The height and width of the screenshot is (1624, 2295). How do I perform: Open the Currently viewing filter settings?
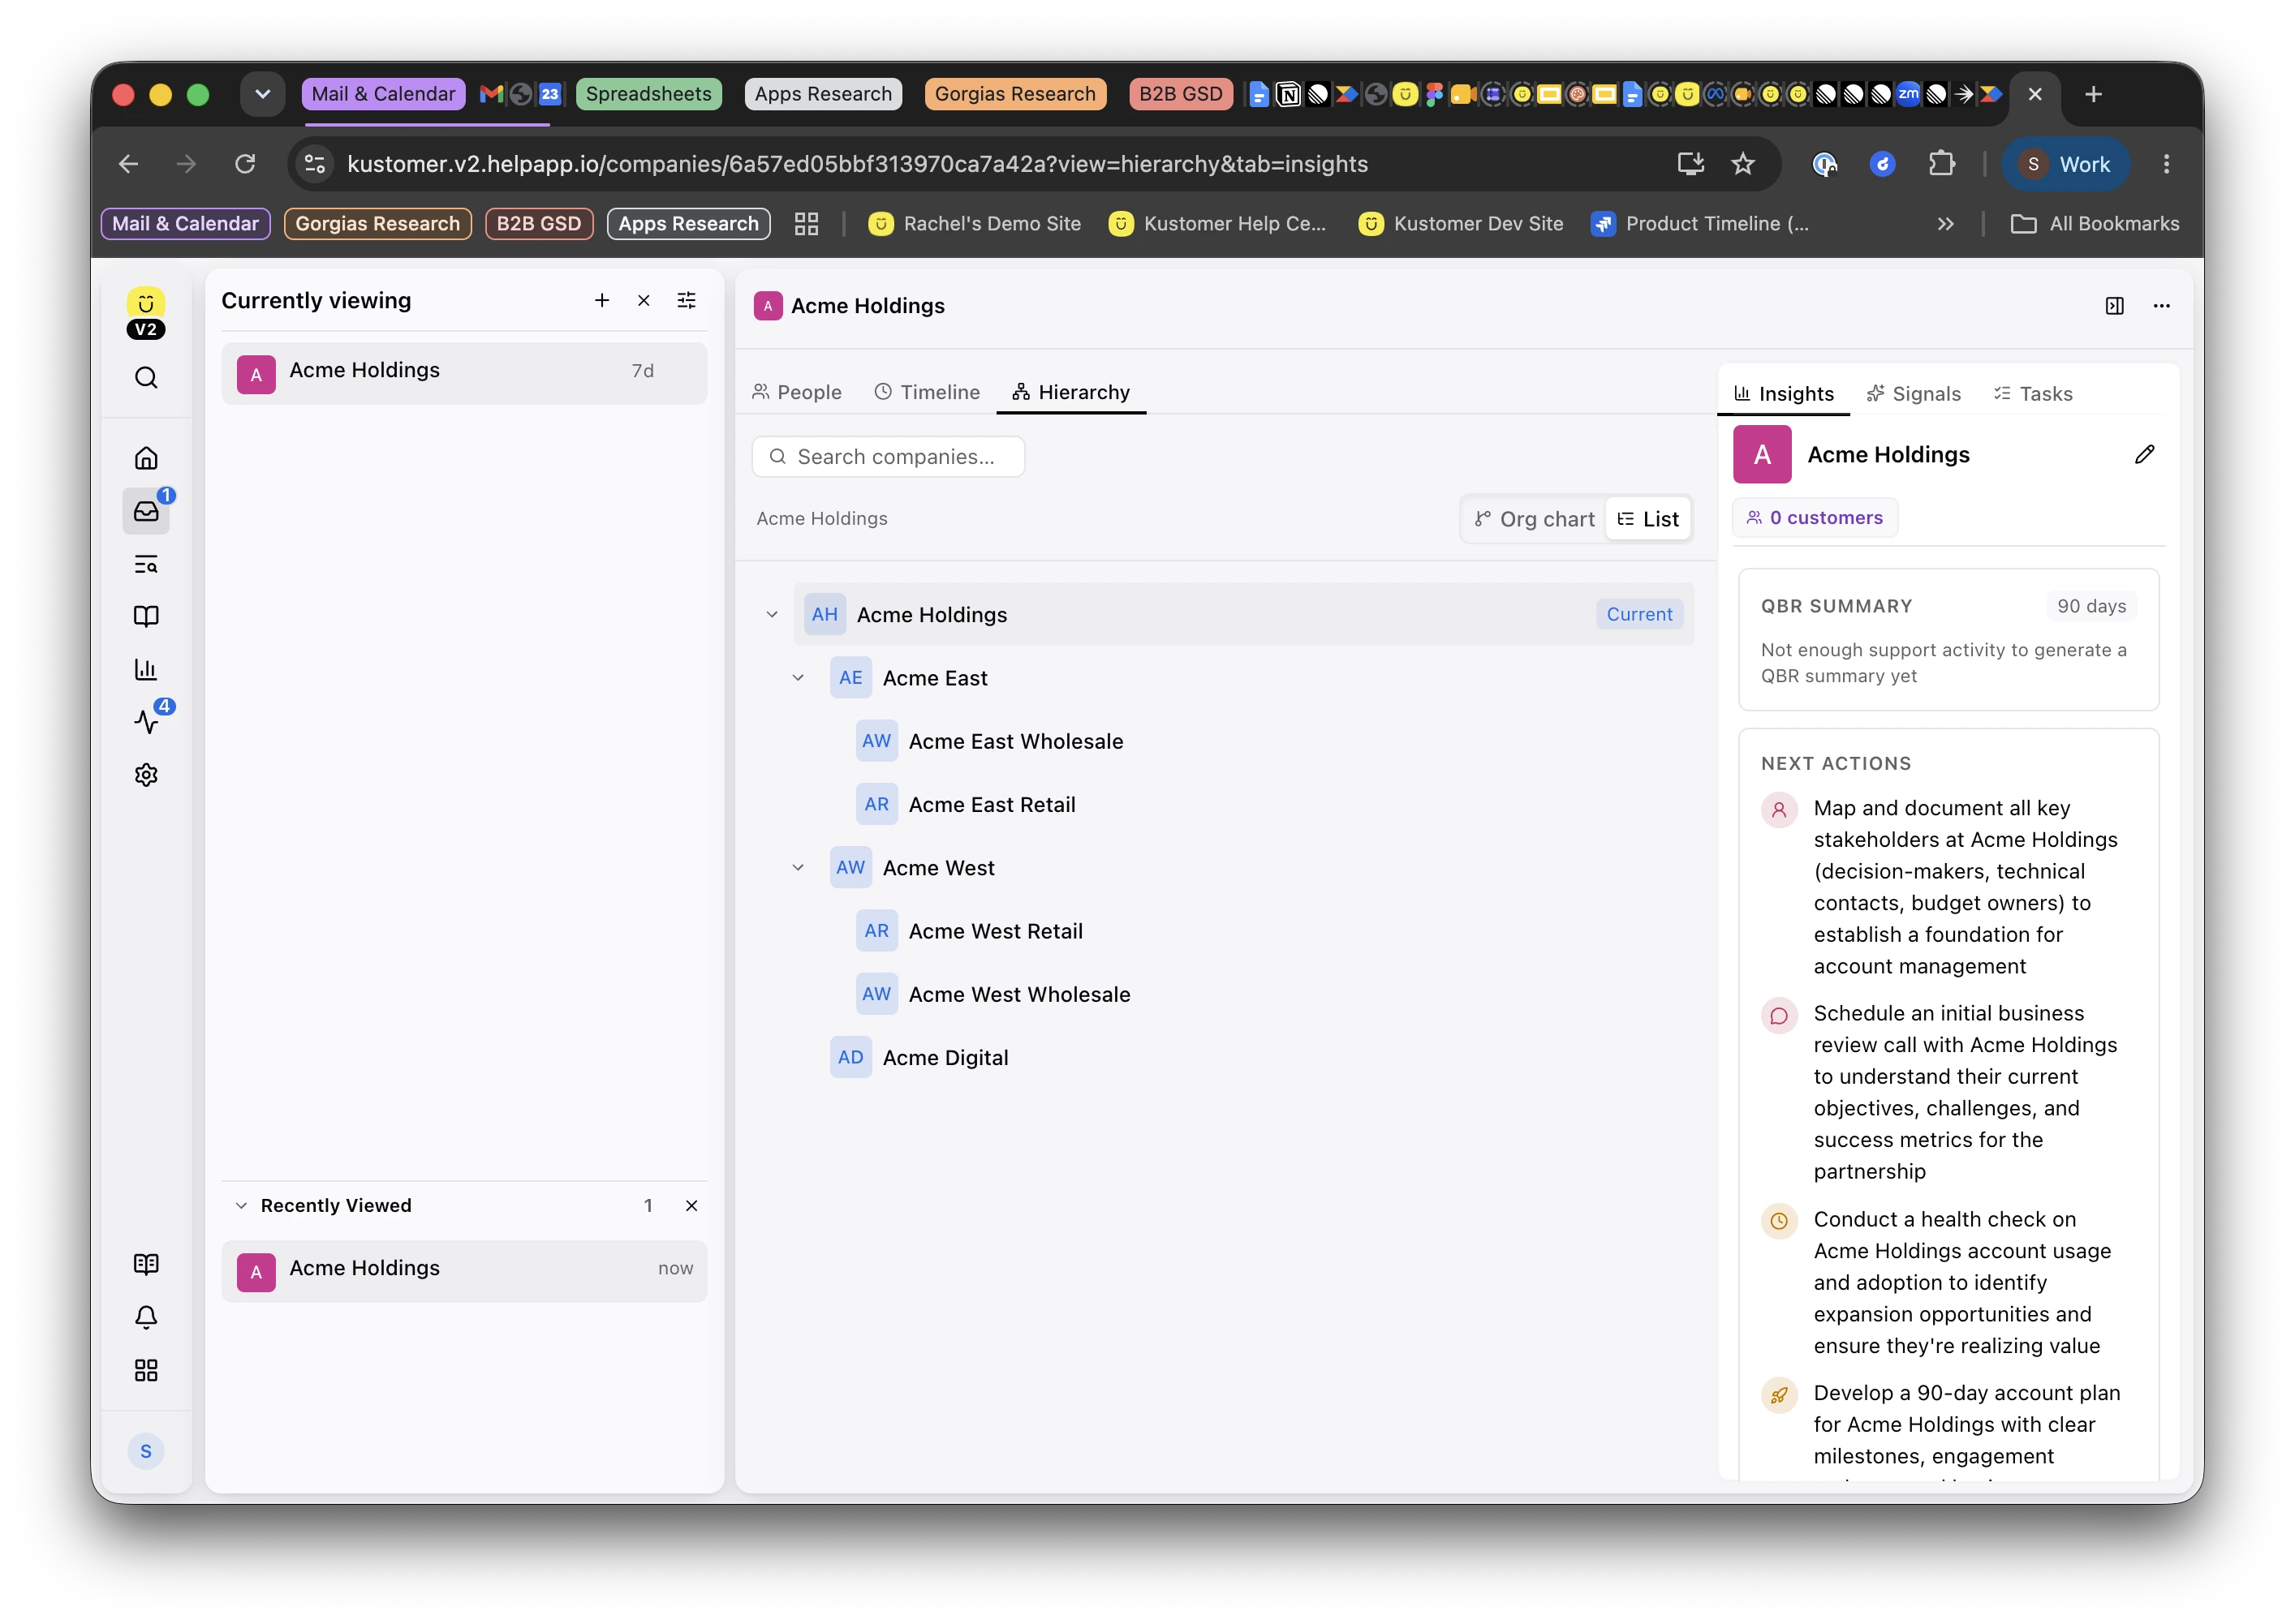tap(687, 301)
